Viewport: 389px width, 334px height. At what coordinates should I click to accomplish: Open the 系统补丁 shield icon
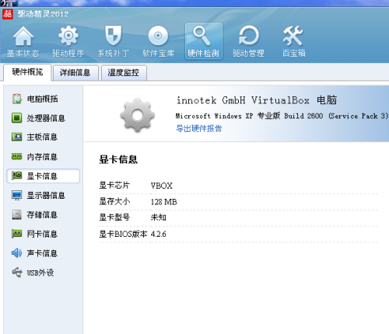[x=114, y=35]
